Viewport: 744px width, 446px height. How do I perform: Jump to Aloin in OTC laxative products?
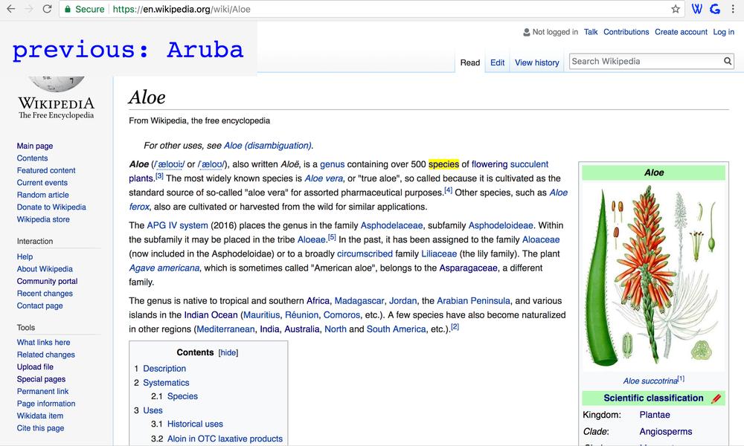[225, 439]
